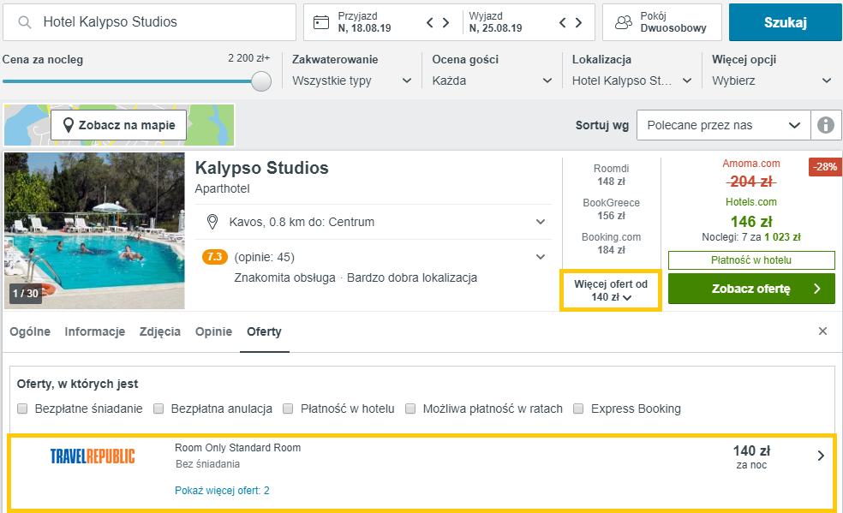This screenshot has width=843, height=513.
Task: Switch to the Opinie tab
Action: pyautogui.click(x=213, y=331)
